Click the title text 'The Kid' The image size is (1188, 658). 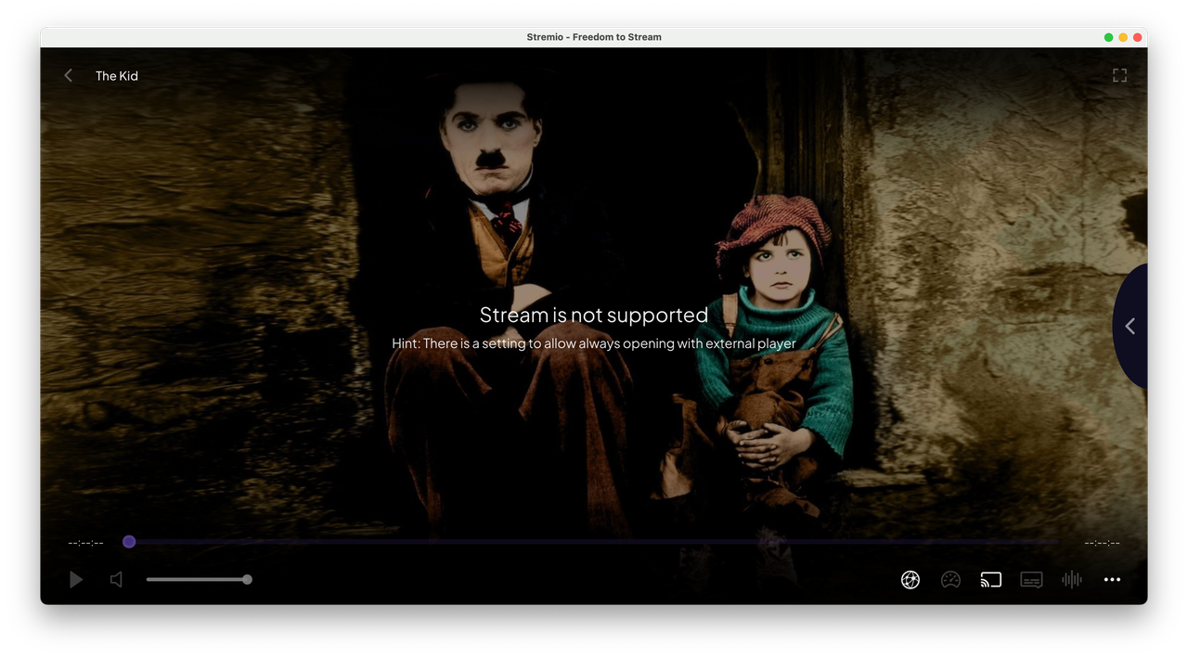click(117, 76)
